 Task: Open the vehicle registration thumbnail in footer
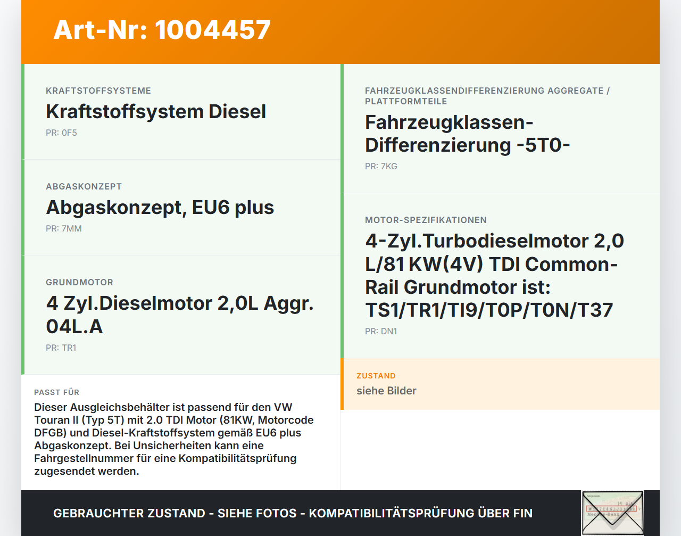(x=612, y=513)
